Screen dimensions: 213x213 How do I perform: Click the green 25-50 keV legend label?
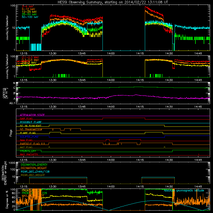(x=29, y=14)
